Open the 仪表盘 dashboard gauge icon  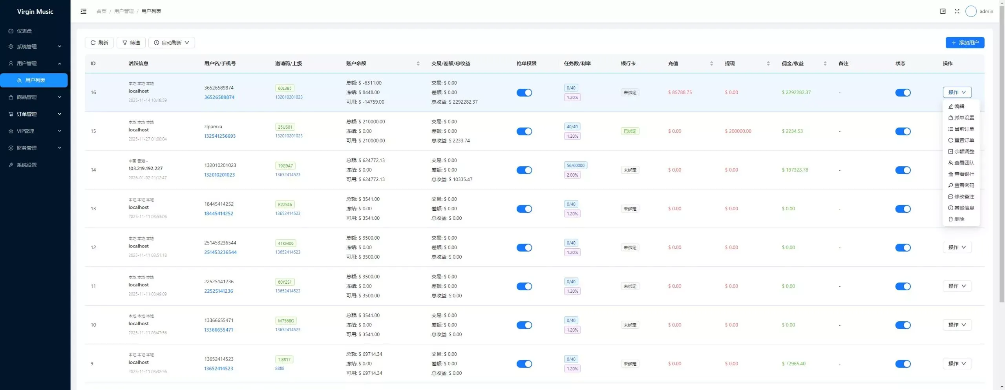pos(11,31)
